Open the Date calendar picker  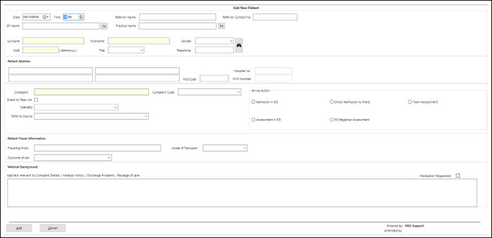coord(46,17)
